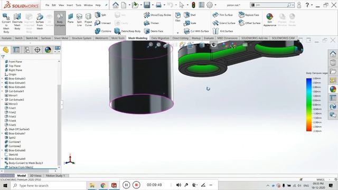Select the Project Curve tool

point(88,20)
